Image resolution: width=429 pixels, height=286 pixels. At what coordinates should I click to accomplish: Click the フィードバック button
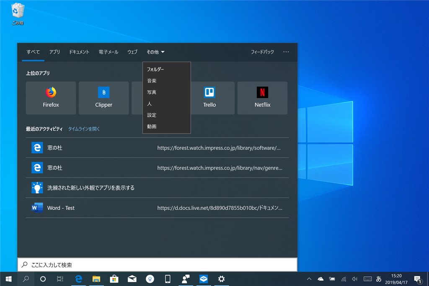(262, 52)
